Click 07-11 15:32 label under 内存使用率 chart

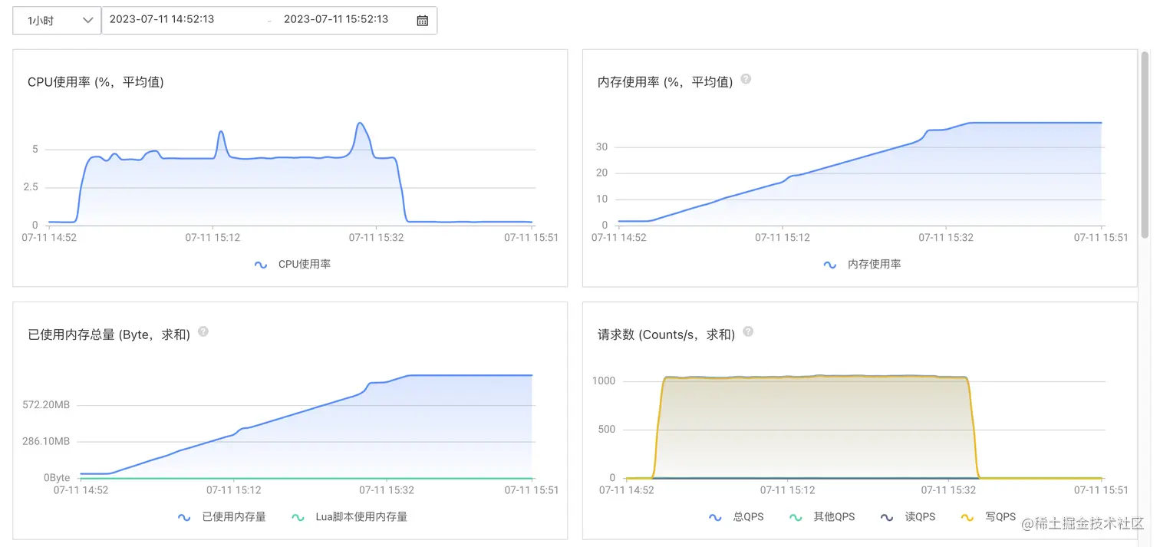click(x=946, y=238)
